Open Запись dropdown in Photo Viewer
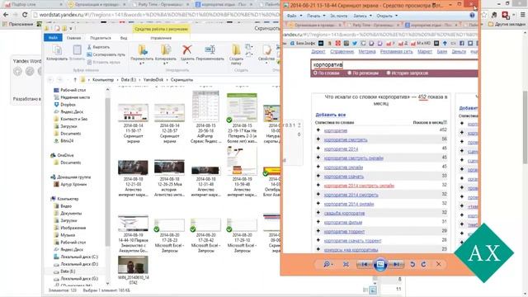The image size is (528, 297). (x=362, y=16)
